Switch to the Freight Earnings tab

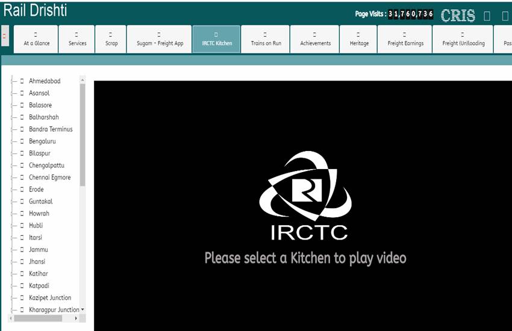pyautogui.click(x=405, y=40)
